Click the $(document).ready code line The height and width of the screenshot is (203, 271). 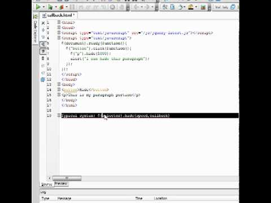pyautogui.click(x=94, y=43)
